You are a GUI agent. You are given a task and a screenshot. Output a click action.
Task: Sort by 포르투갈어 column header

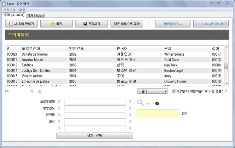[x=43, y=48]
